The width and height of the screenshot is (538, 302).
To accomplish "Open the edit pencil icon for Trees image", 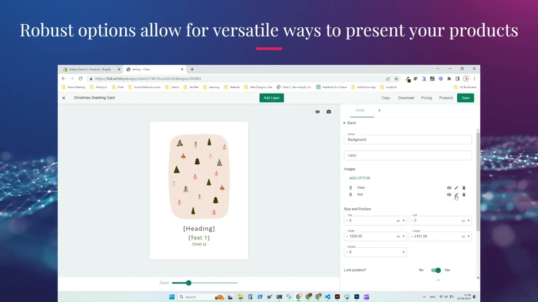I will pos(456,187).
